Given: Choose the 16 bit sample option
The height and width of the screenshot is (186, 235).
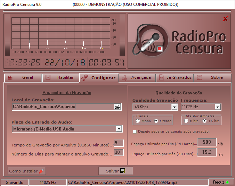Looking at the screenshot, I should [204, 121].
